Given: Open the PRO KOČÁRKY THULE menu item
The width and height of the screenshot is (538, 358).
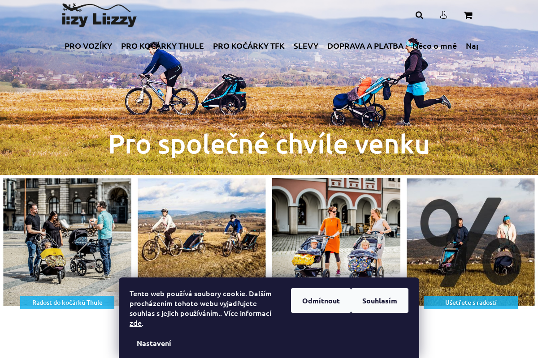Looking at the screenshot, I should (x=162, y=46).
